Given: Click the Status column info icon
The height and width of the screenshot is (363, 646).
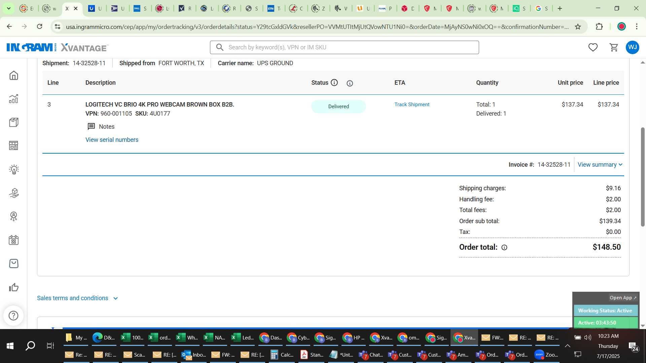Looking at the screenshot, I should (x=334, y=83).
